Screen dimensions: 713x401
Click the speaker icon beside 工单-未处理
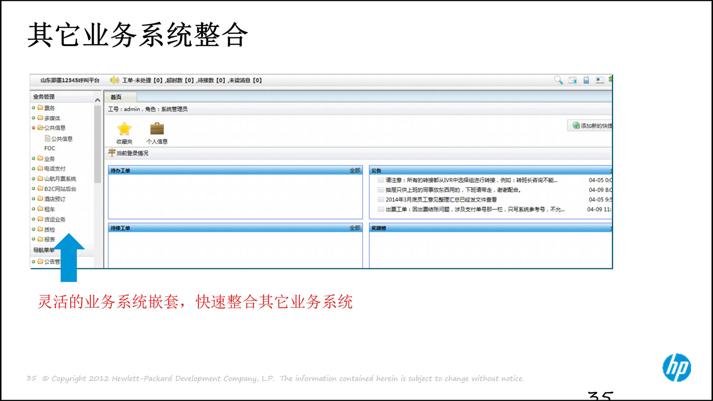click(x=114, y=80)
